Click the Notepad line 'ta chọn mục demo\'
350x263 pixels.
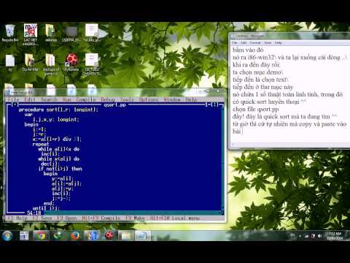pos(258,72)
